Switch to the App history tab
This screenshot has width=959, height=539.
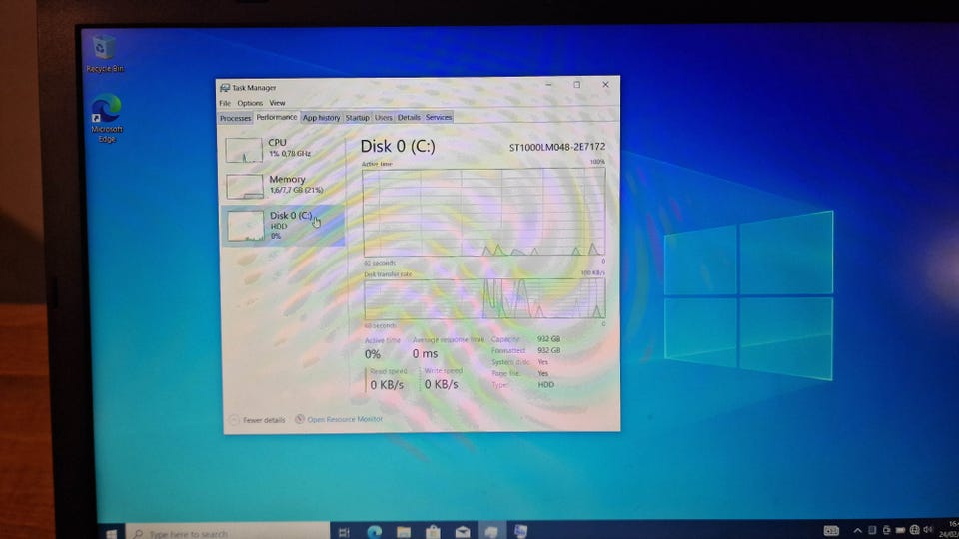(321, 118)
